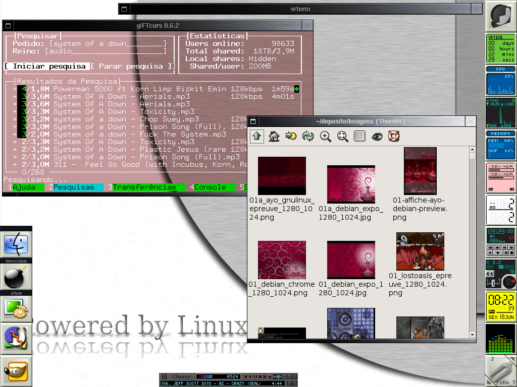517x387 pixels.
Task: Open the 1 Ajuda tab in giFTcurs
Action: tap(26, 187)
